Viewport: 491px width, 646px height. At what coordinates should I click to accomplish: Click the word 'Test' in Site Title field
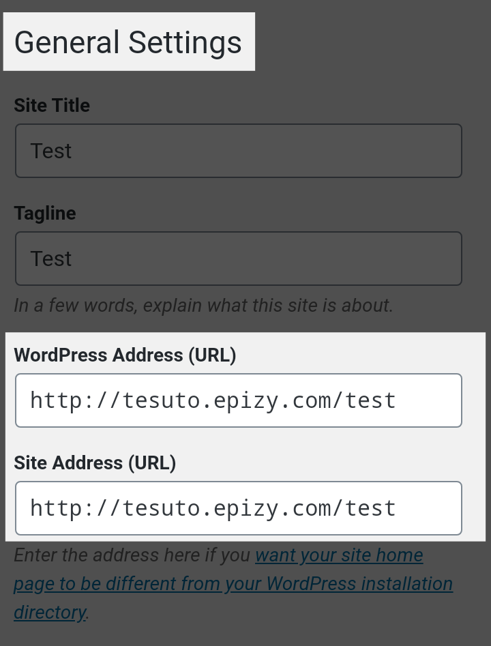[x=51, y=151]
